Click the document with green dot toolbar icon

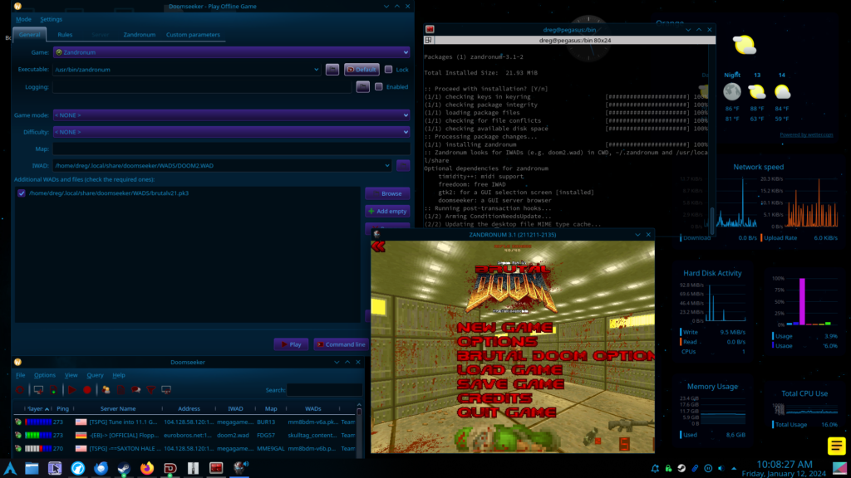pyautogui.click(x=54, y=390)
